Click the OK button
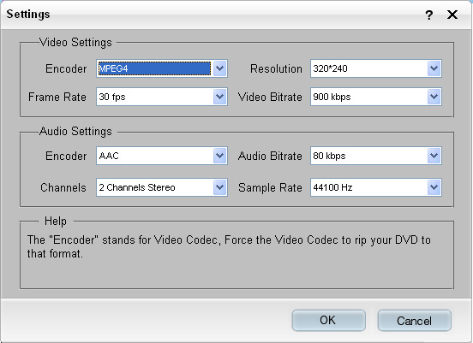 click(x=328, y=321)
